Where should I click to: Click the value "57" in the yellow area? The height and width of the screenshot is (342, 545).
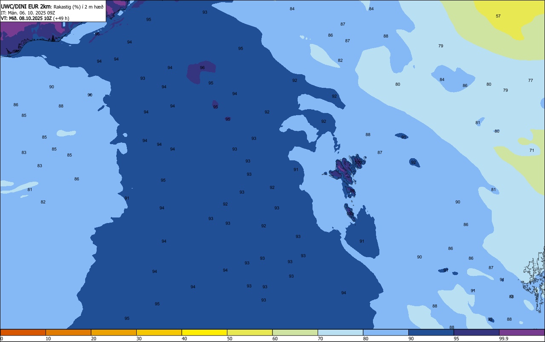coord(498,16)
